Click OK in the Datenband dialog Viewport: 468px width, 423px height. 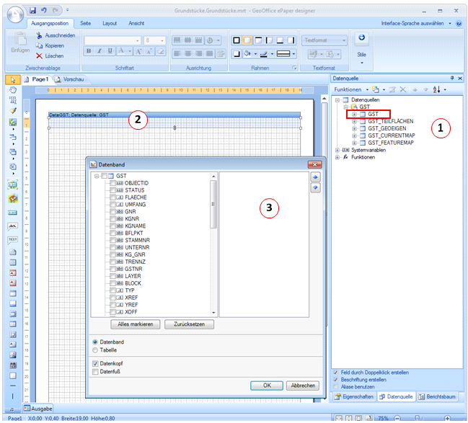(x=267, y=386)
